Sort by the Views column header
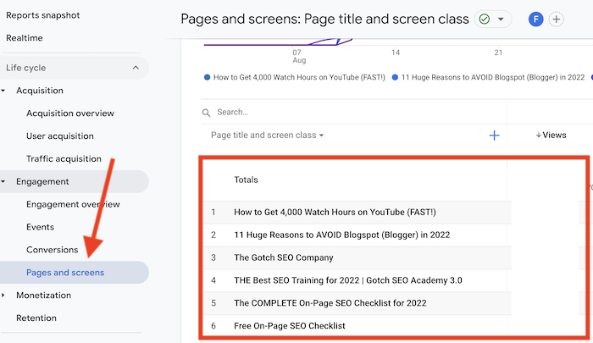593x343 pixels. point(551,136)
